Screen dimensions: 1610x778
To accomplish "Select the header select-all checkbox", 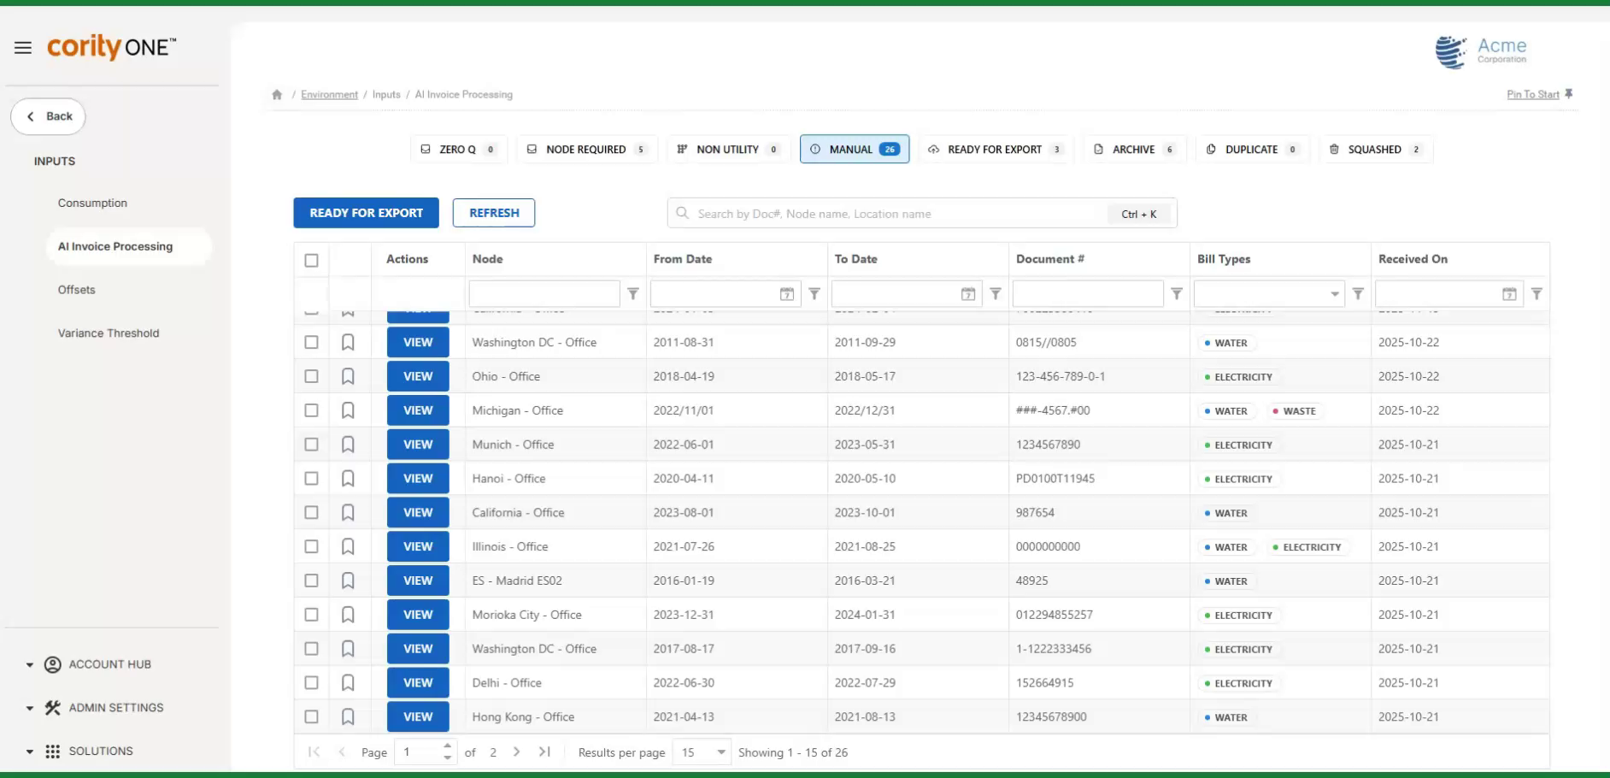I will pos(311,259).
